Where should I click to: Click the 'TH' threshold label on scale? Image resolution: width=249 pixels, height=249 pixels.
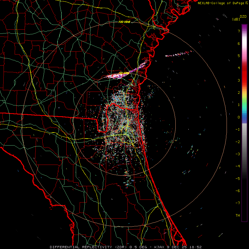point(238,216)
